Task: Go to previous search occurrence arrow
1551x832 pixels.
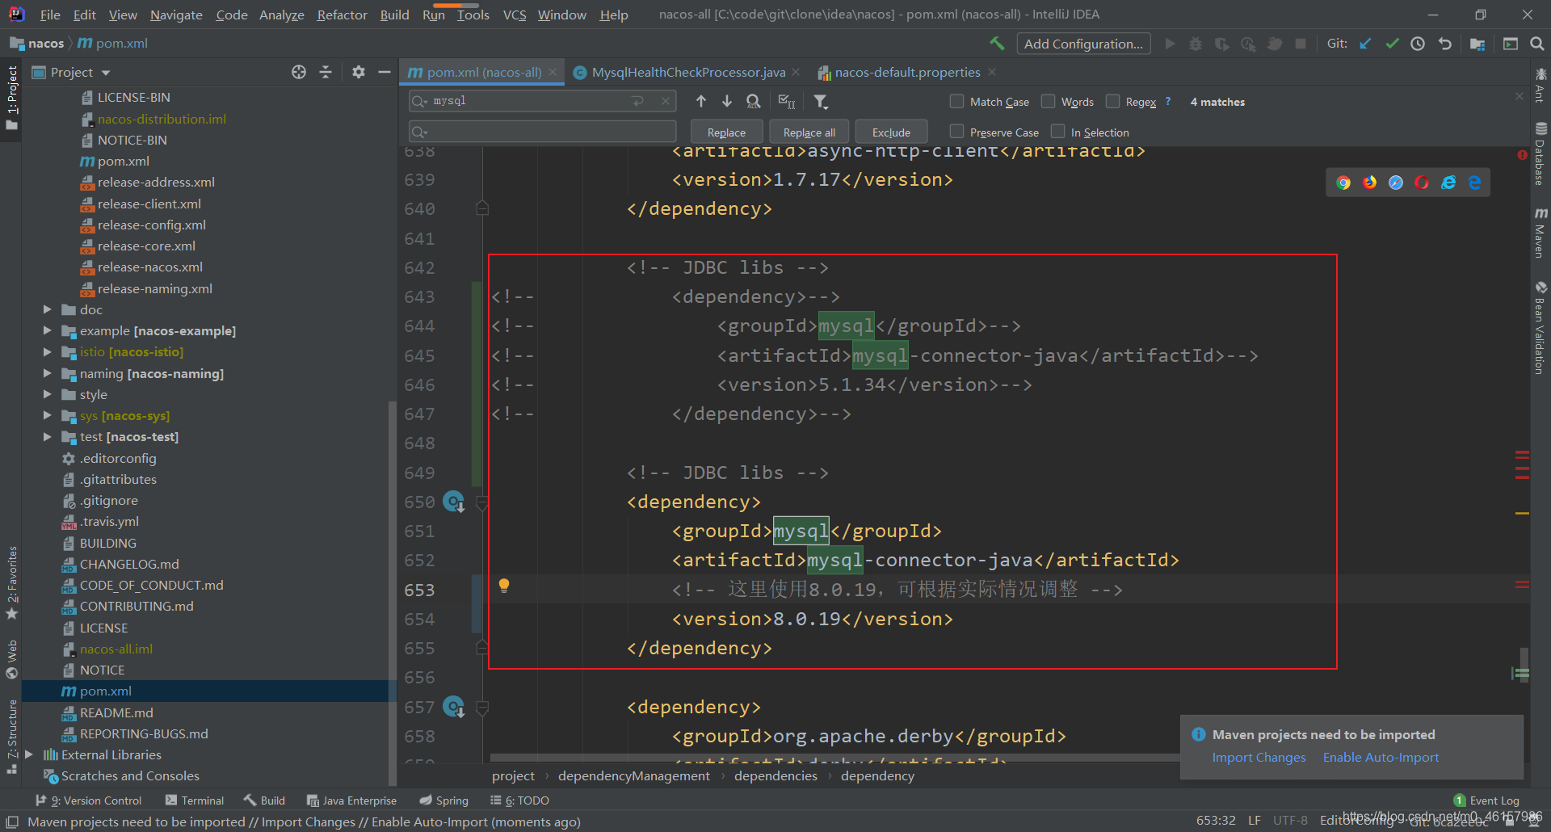Action: [701, 101]
